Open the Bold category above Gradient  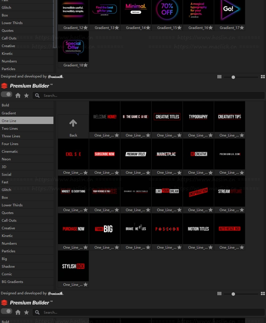coord(27,105)
